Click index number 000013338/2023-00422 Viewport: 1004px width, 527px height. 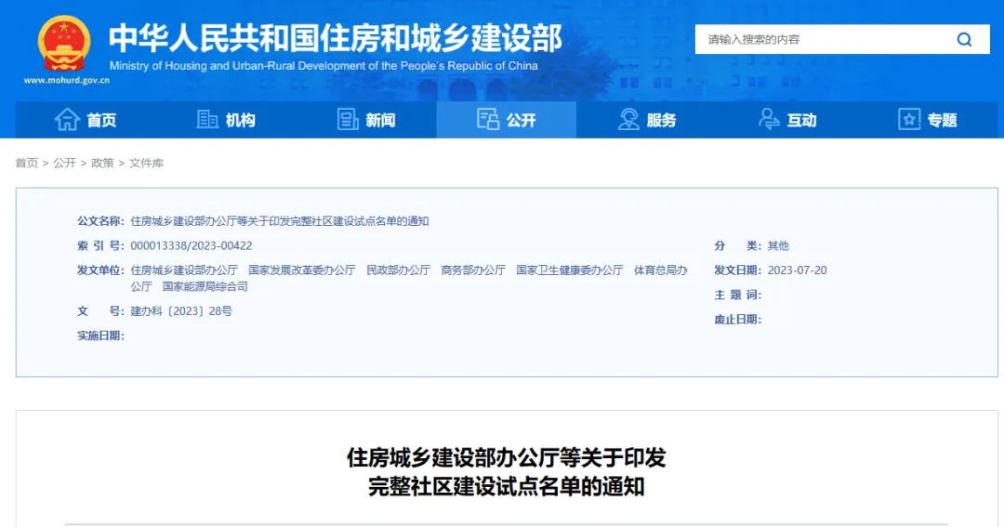click(x=192, y=246)
